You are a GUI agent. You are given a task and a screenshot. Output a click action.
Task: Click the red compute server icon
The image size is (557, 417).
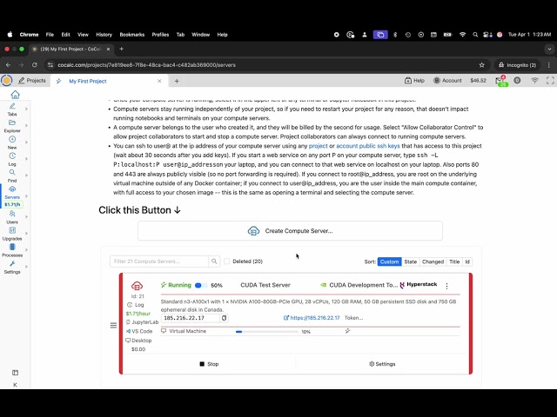click(x=138, y=286)
